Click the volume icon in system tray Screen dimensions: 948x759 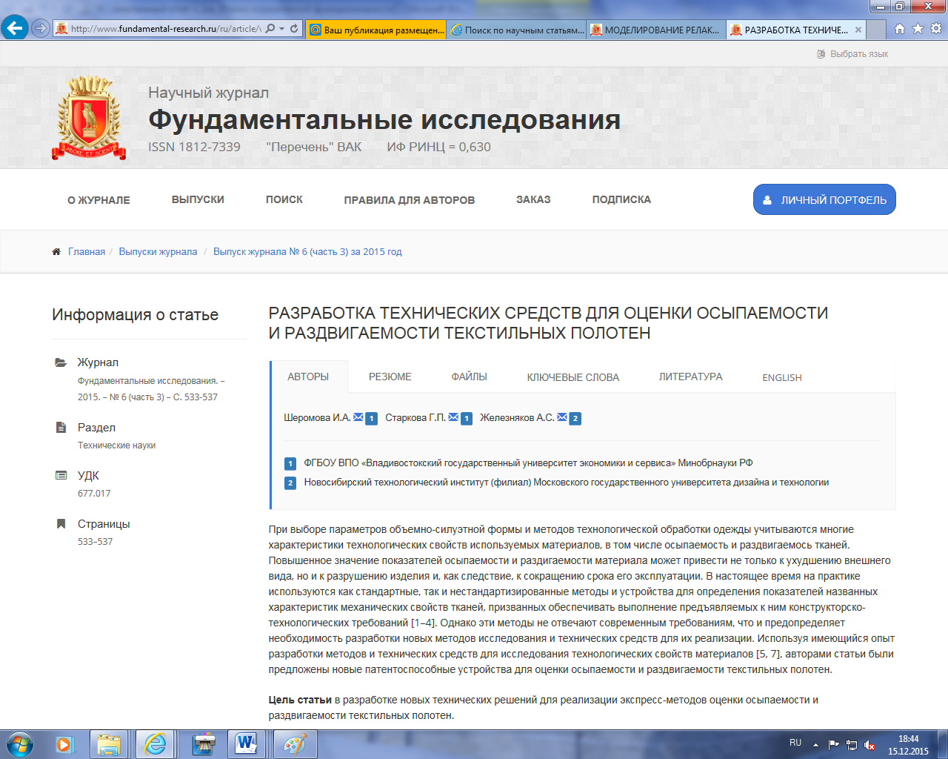(x=869, y=744)
